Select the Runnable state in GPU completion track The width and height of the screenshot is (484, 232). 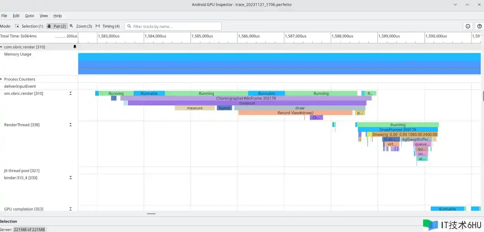tap(447, 209)
